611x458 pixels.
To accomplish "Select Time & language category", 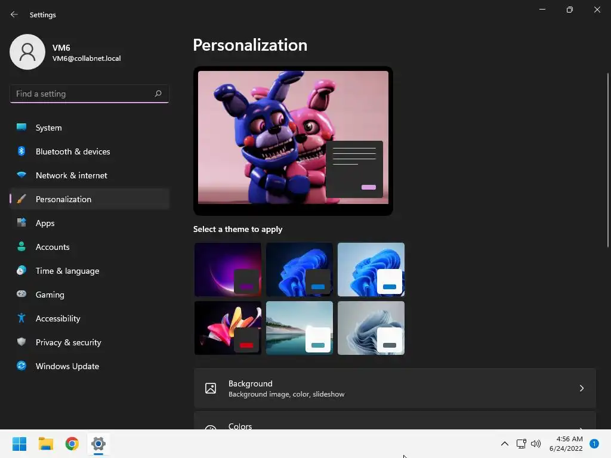I will click(90, 271).
